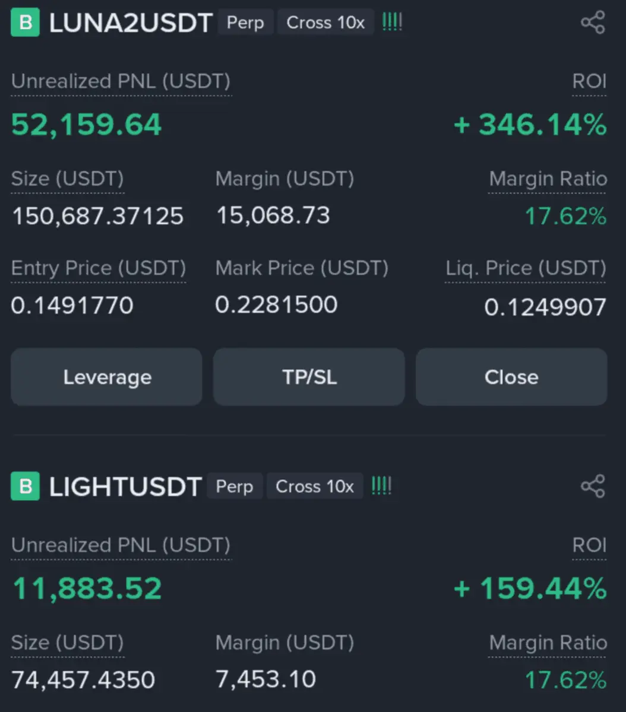Tap the ROI label for LUNA2USDT
Screen dimensions: 626x712
click(589, 82)
